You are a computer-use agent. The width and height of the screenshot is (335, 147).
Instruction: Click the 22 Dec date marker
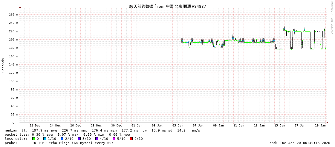(35, 126)
